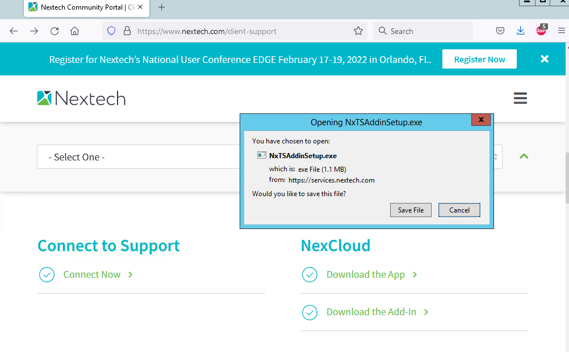Image resolution: width=569 pixels, height=352 pixels.
Task: Click the Adblock Plus extension icon
Action: pos(541,31)
